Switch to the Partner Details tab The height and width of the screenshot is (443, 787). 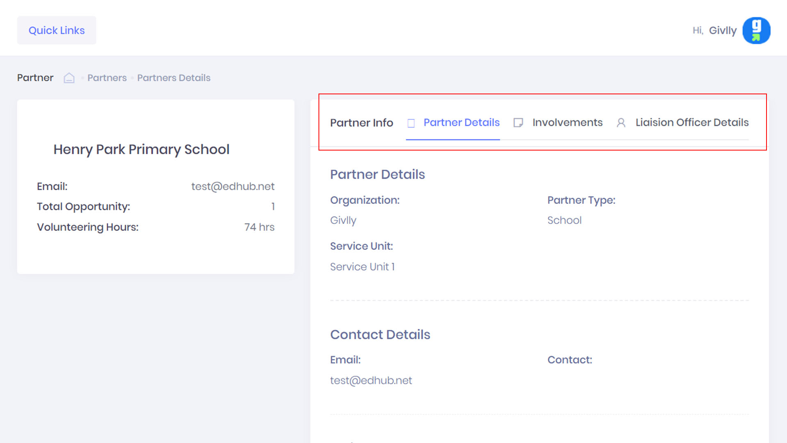tap(461, 123)
